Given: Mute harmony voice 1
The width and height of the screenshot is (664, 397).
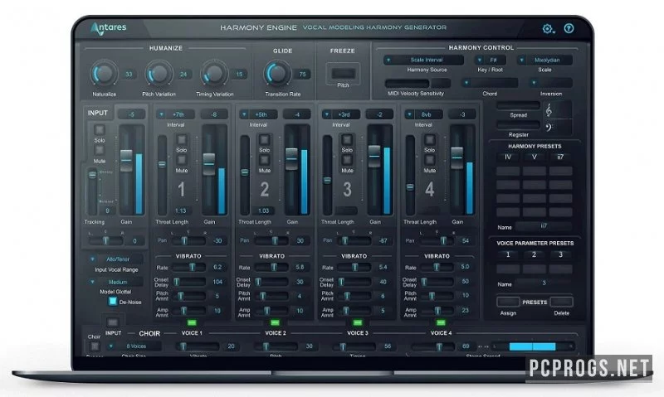Looking at the screenshot, I should pos(182,160).
